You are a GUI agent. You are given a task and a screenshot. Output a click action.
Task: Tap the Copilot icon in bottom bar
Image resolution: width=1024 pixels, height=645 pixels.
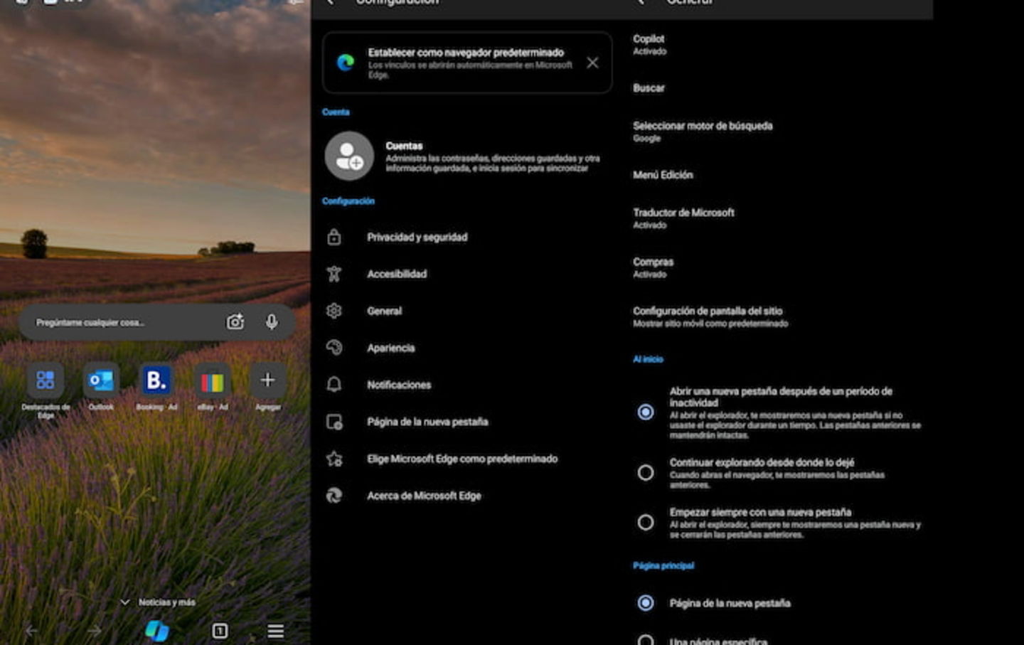coord(157,630)
